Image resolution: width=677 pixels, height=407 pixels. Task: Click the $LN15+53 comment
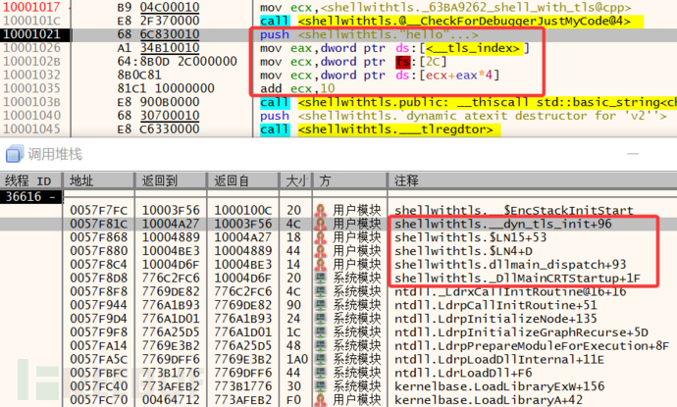471,237
